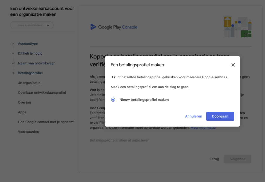Screen dimensions: 265x182
Task: Click Annuleren in the dialog
Action: click(x=194, y=116)
